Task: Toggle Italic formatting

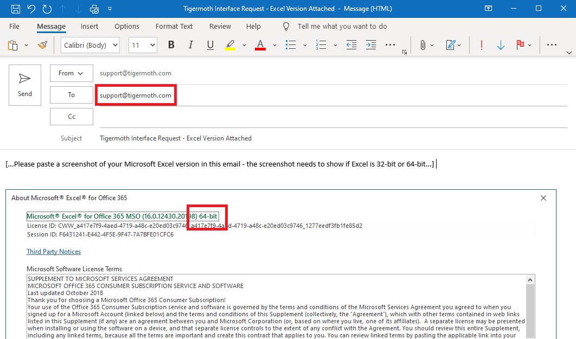Action: pos(190,45)
